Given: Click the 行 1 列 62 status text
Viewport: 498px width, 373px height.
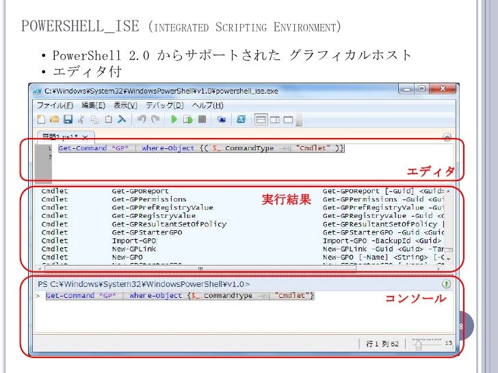Looking at the screenshot, I should point(382,344).
